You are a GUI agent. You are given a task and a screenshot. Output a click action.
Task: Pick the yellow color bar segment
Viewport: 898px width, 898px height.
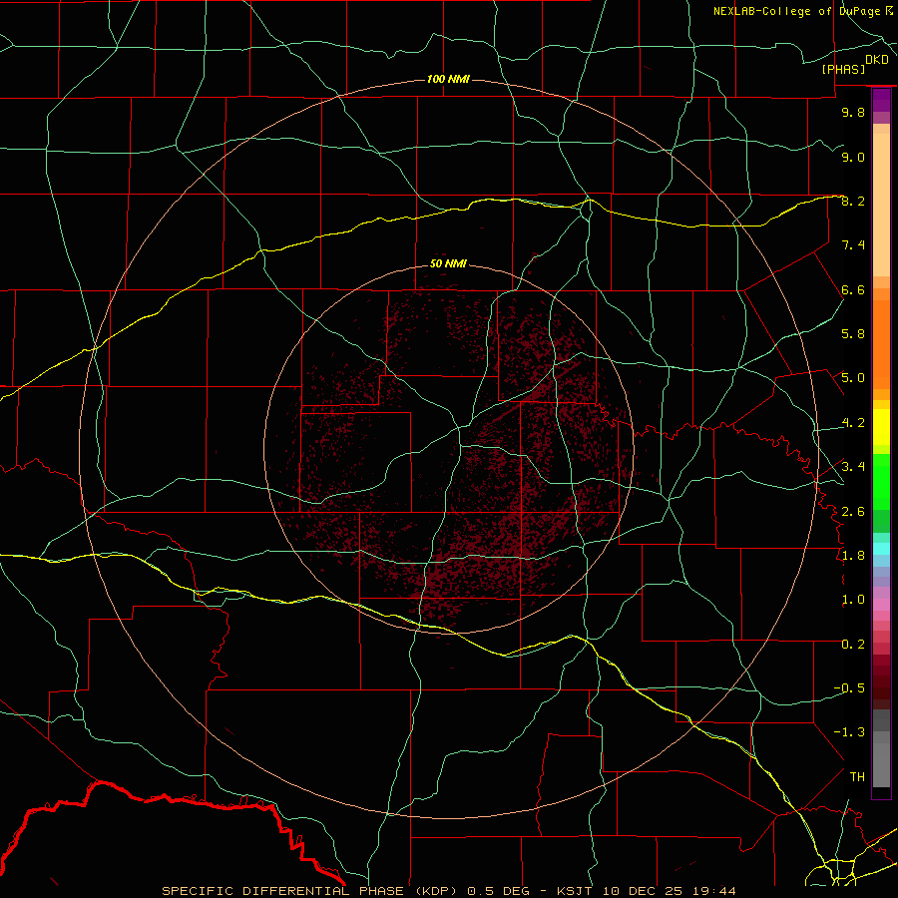pos(881,427)
